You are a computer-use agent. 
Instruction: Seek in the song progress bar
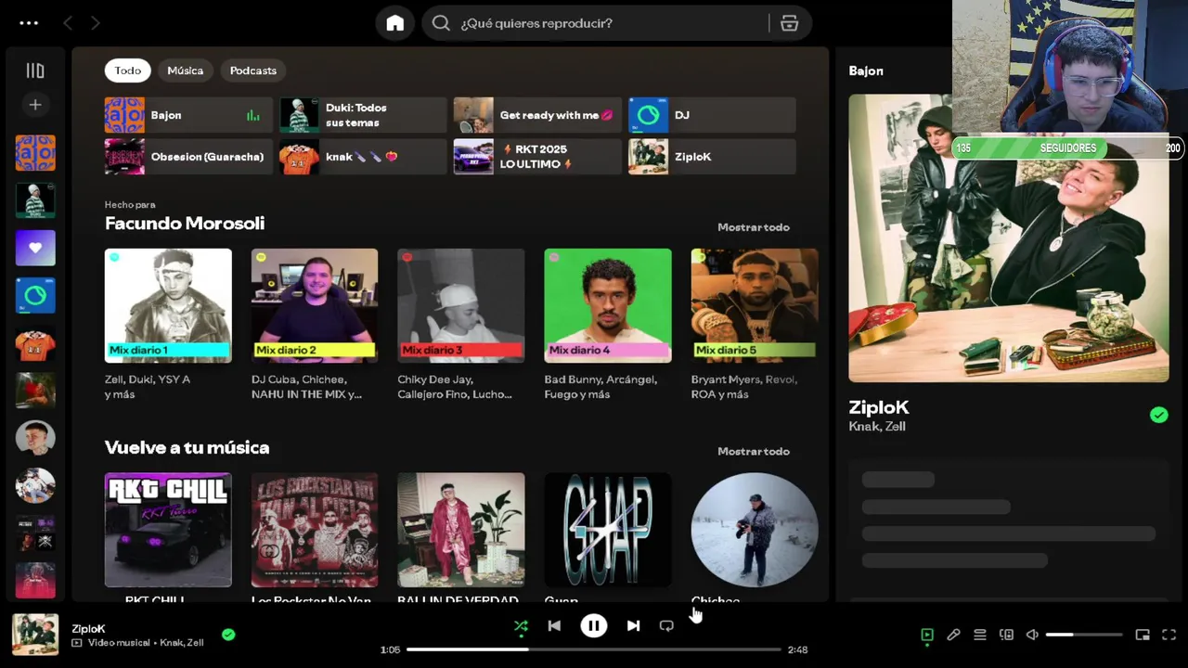point(594,649)
